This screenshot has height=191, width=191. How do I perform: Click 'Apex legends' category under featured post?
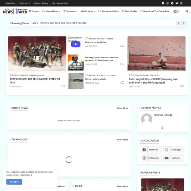pyautogui.click(x=37, y=75)
